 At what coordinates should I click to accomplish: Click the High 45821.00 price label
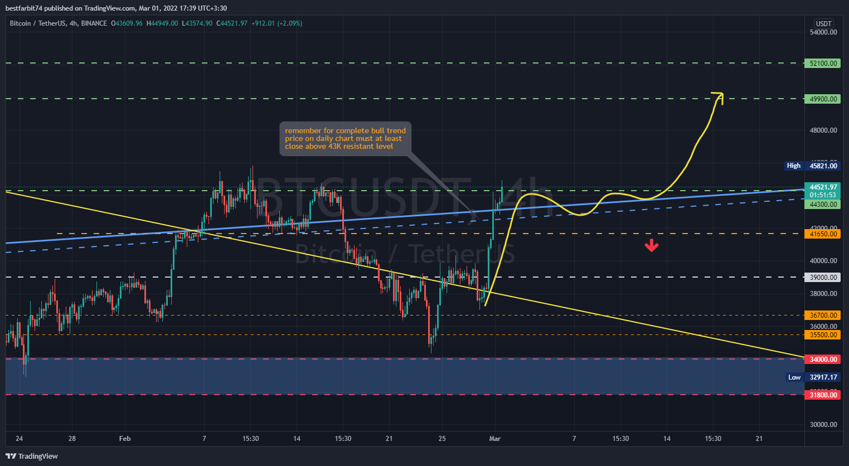[812, 166]
